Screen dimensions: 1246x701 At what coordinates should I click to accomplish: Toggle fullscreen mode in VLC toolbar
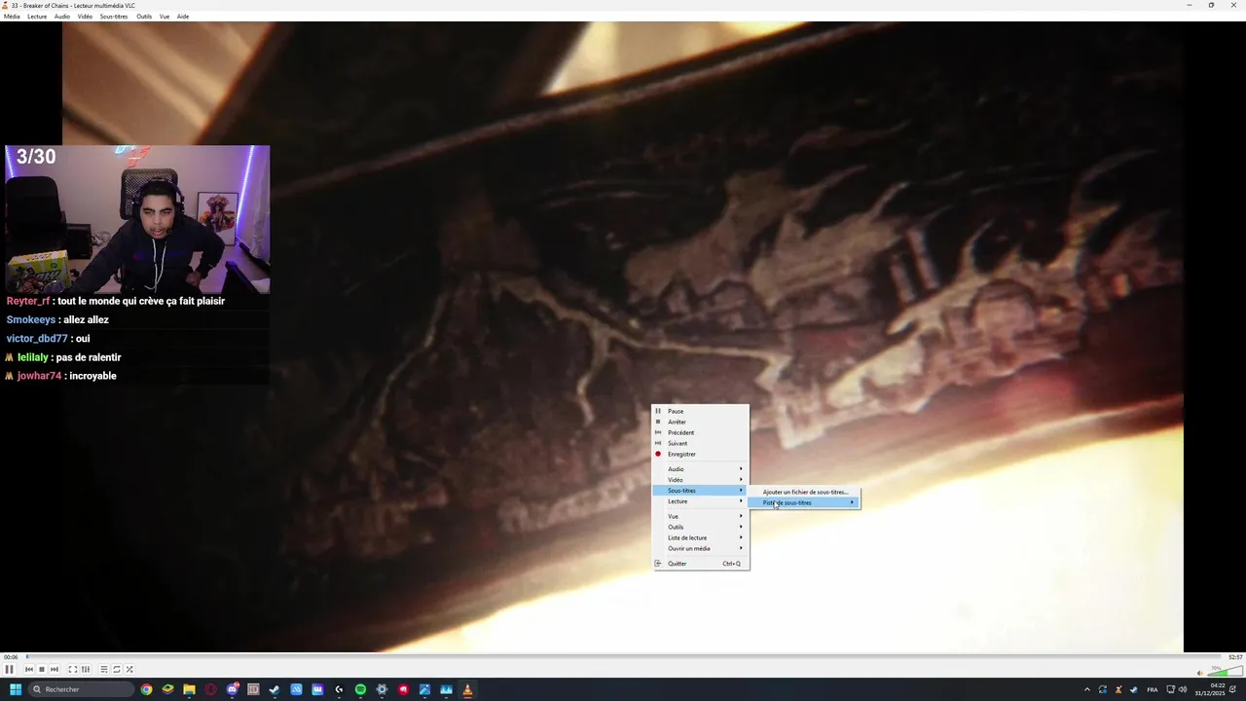pyautogui.click(x=72, y=669)
